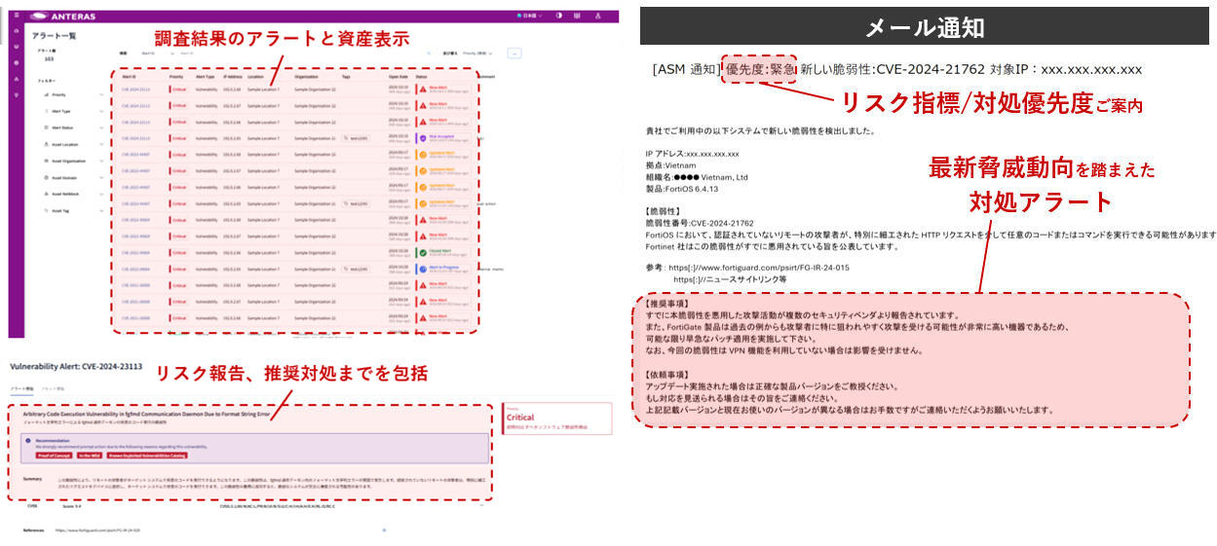The height and width of the screenshot is (546, 1217).
Task: Sort by the Organization column header
Action: tap(308, 75)
